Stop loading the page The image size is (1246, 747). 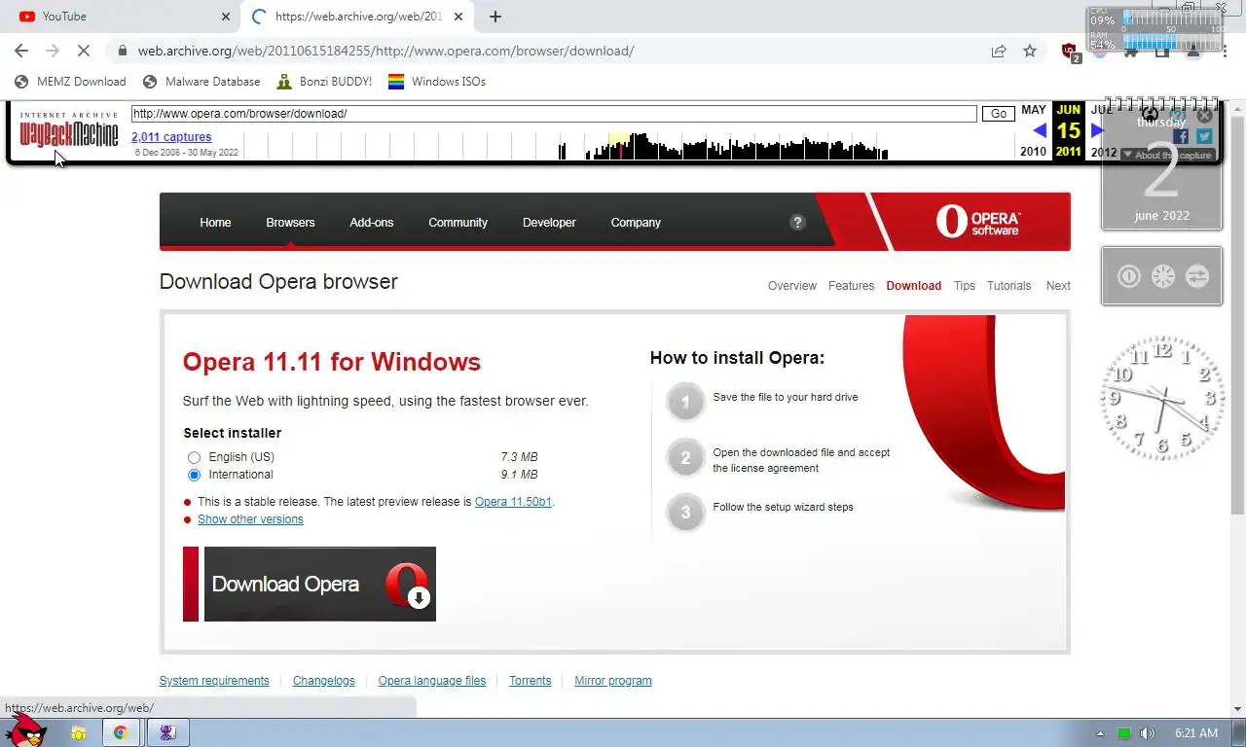point(84,51)
